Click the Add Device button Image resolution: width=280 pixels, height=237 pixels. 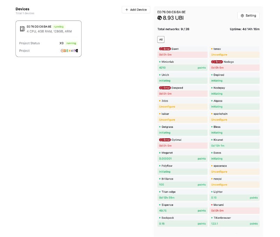pyautogui.click(x=136, y=10)
